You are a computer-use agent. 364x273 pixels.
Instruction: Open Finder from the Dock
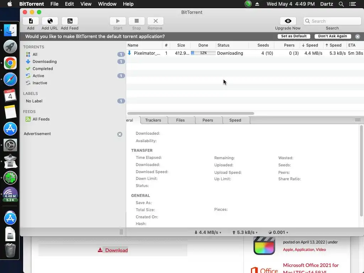[10, 30]
